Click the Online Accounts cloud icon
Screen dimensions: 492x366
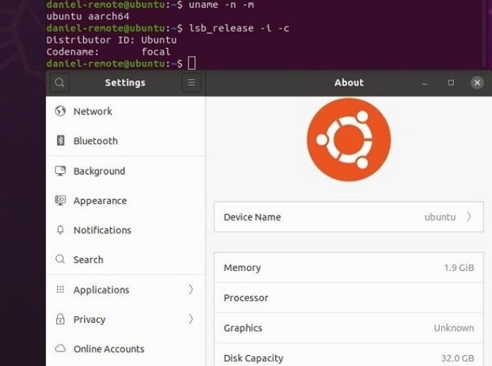(x=60, y=349)
